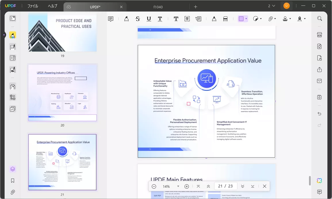This screenshot has width=332, height=199.
Task: Open the user account avatar
Action: pos(287,6)
